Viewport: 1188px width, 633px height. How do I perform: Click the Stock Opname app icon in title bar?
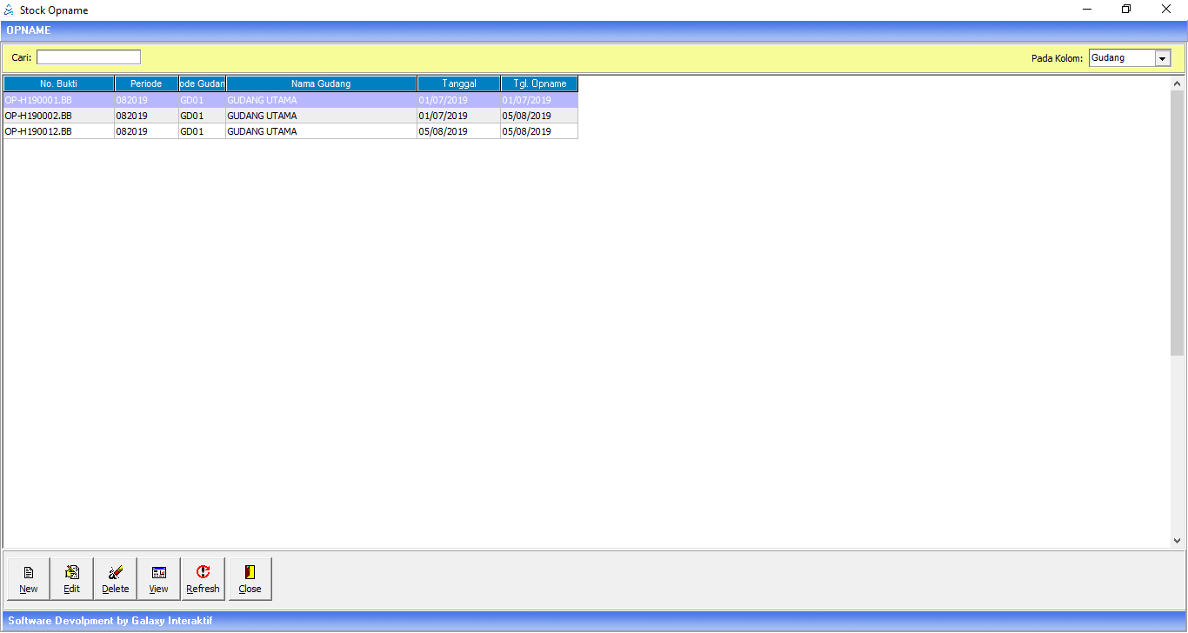point(10,10)
